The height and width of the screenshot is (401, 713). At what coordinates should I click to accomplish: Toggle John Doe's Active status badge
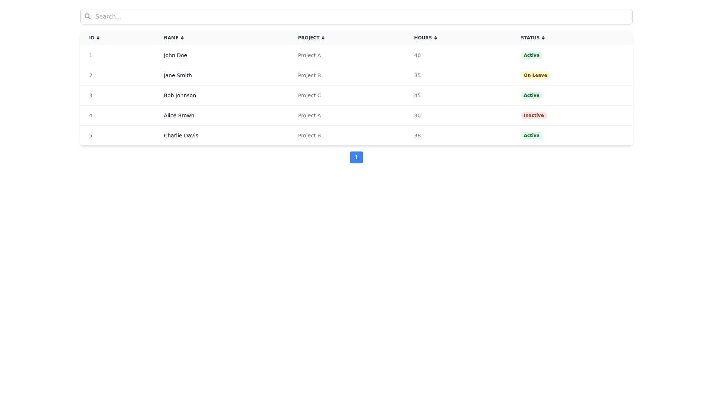(531, 55)
